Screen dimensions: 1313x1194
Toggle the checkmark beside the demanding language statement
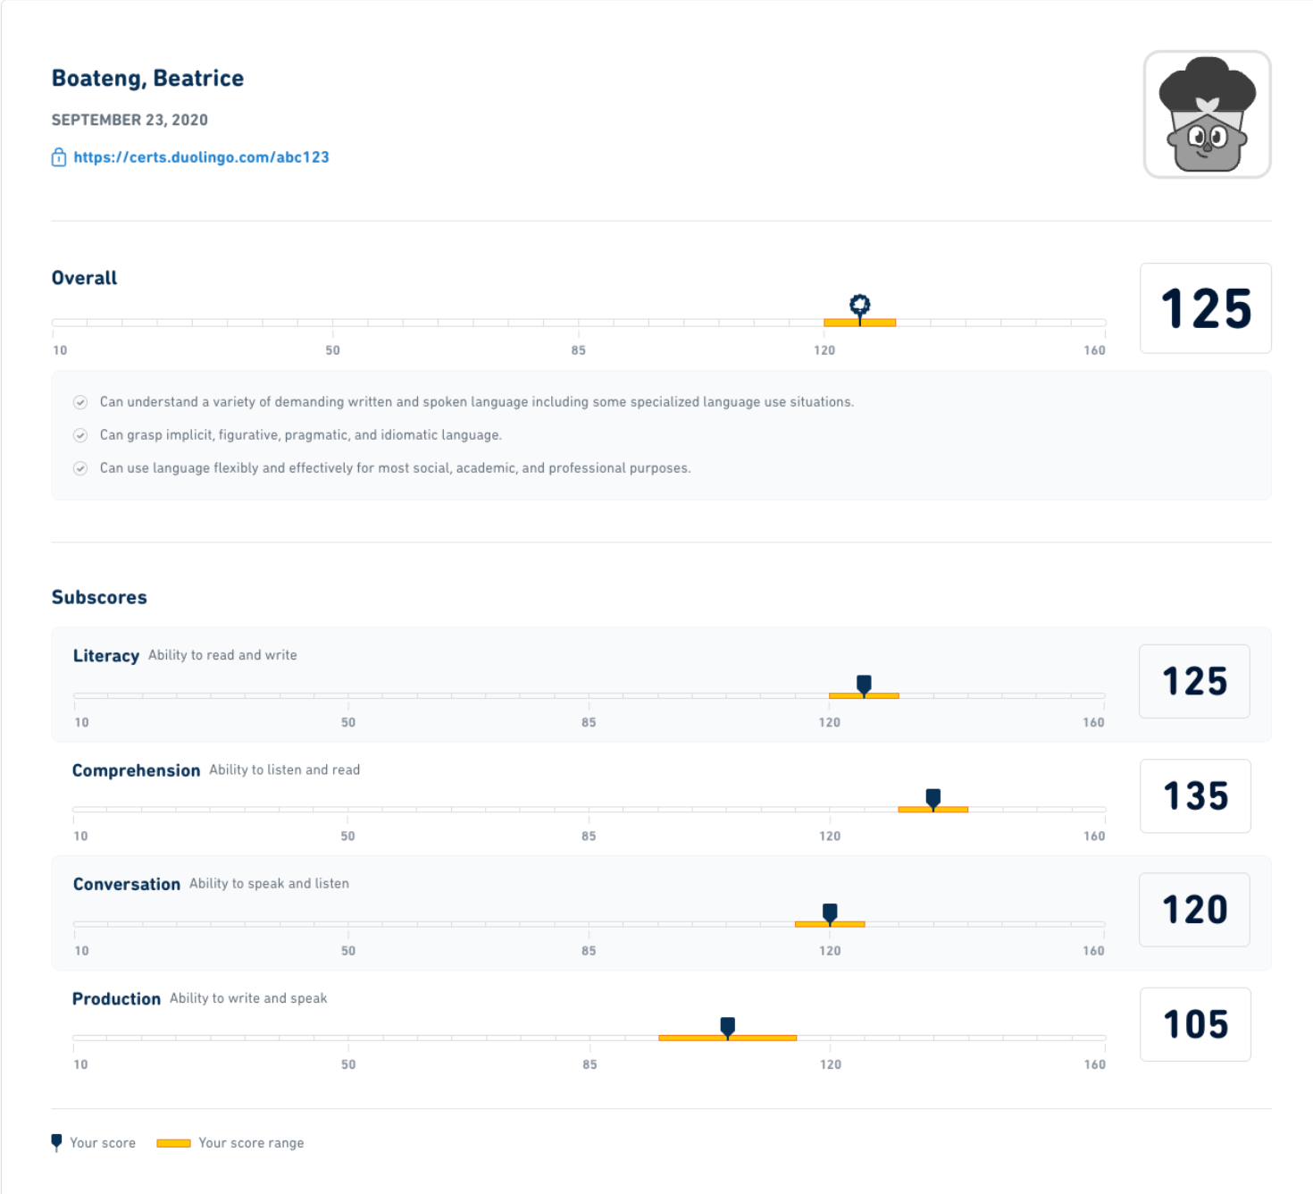point(79,402)
